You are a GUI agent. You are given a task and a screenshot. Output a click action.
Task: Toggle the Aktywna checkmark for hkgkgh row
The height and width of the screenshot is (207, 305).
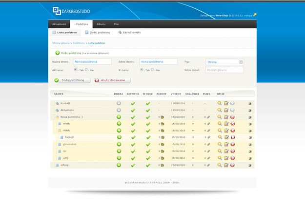point(133,137)
